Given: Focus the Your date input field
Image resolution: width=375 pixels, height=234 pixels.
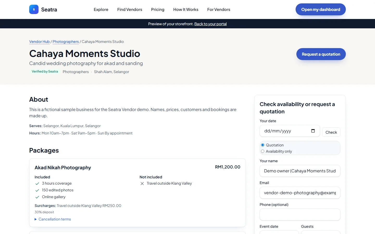Looking at the screenshot, I should (290, 131).
